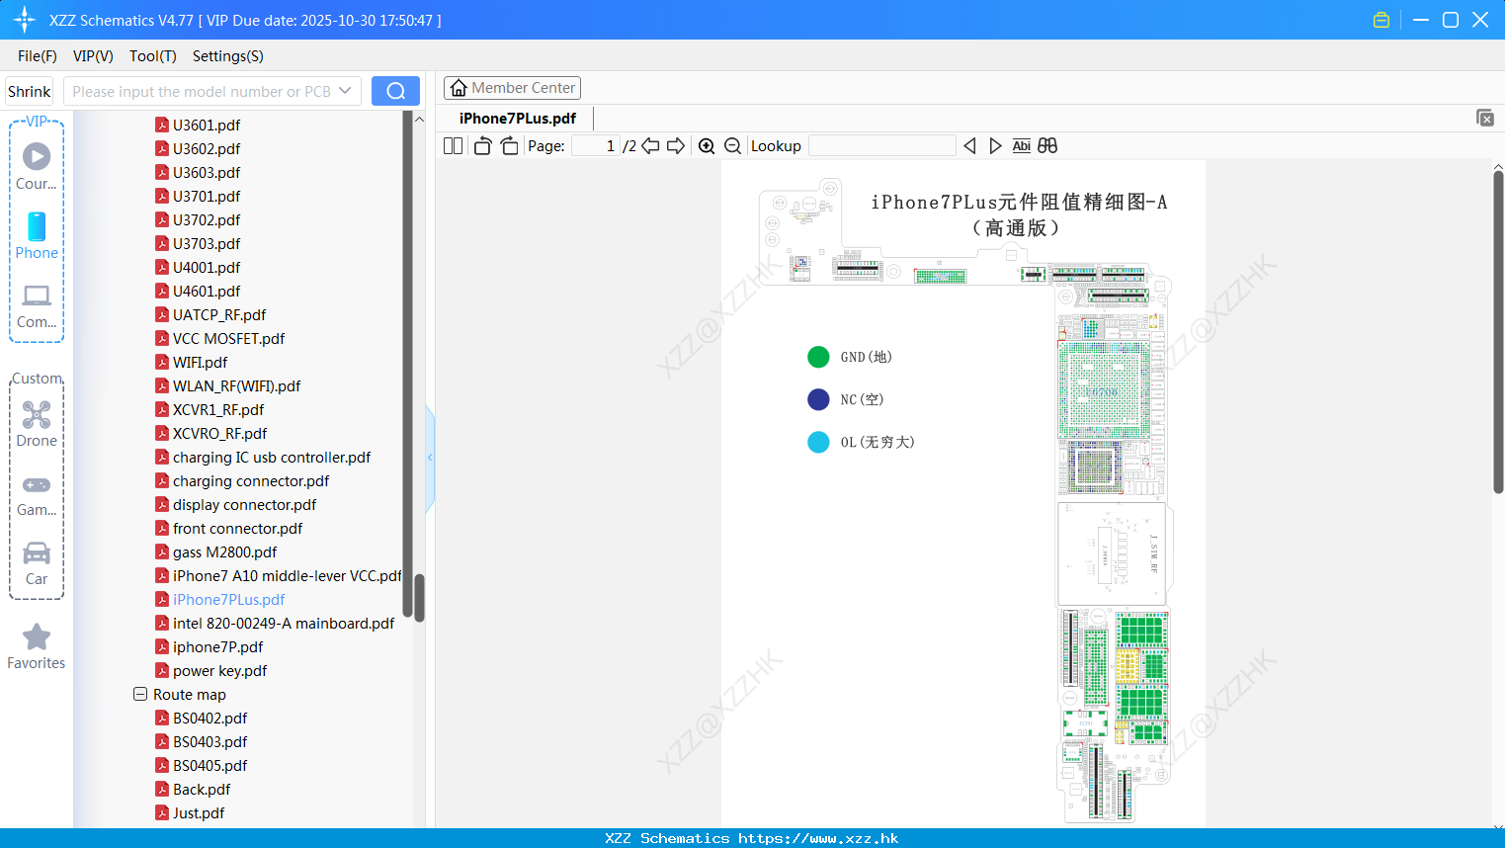
Task: Open the Courses sidebar section
Action: tap(37, 167)
